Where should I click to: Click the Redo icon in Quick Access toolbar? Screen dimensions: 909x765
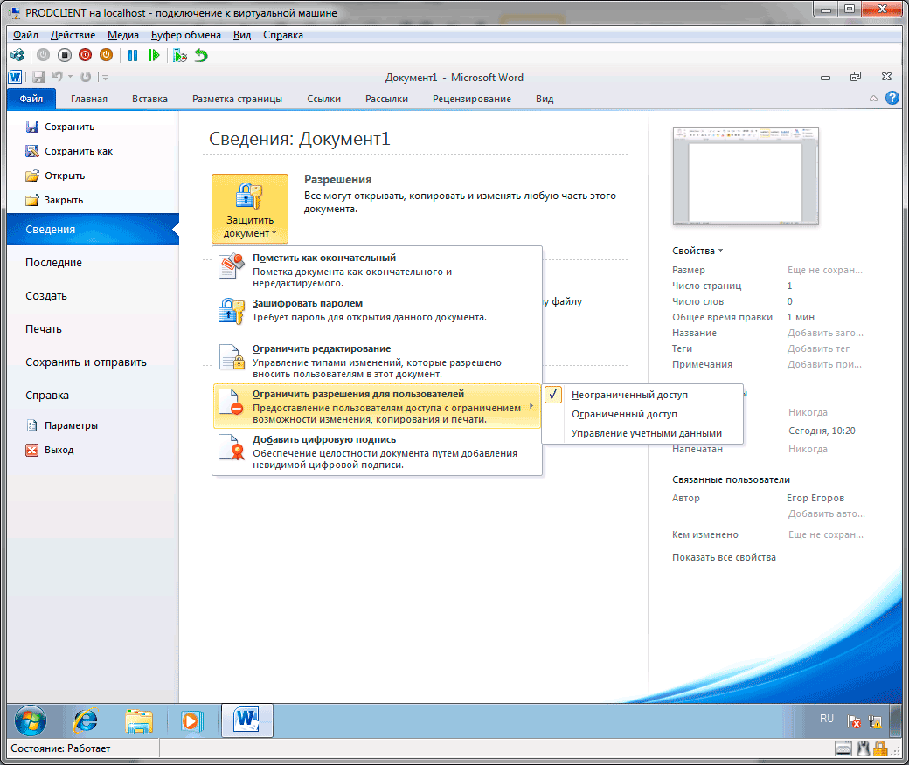pos(86,77)
